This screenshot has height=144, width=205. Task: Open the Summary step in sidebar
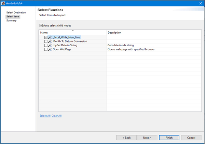point(11,20)
